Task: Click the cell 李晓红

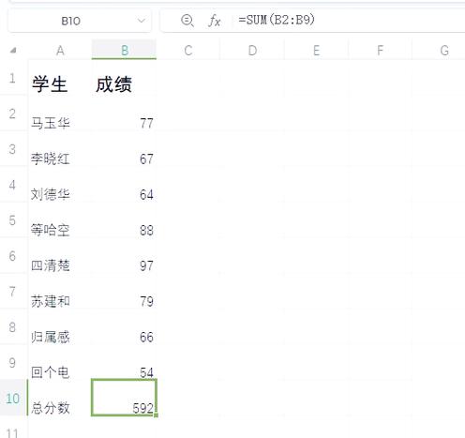Action: click(60, 149)
